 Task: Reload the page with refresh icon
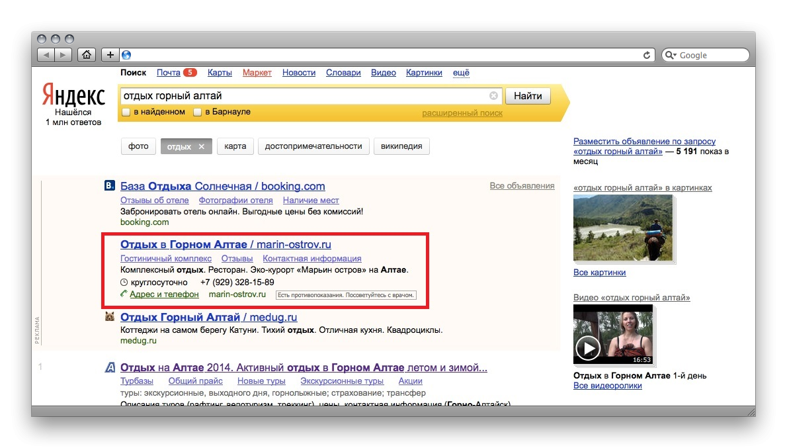click(x=647, y=55)
